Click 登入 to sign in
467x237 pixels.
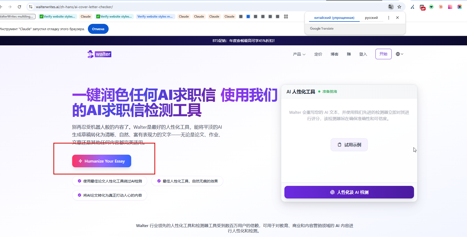(363, 54)
